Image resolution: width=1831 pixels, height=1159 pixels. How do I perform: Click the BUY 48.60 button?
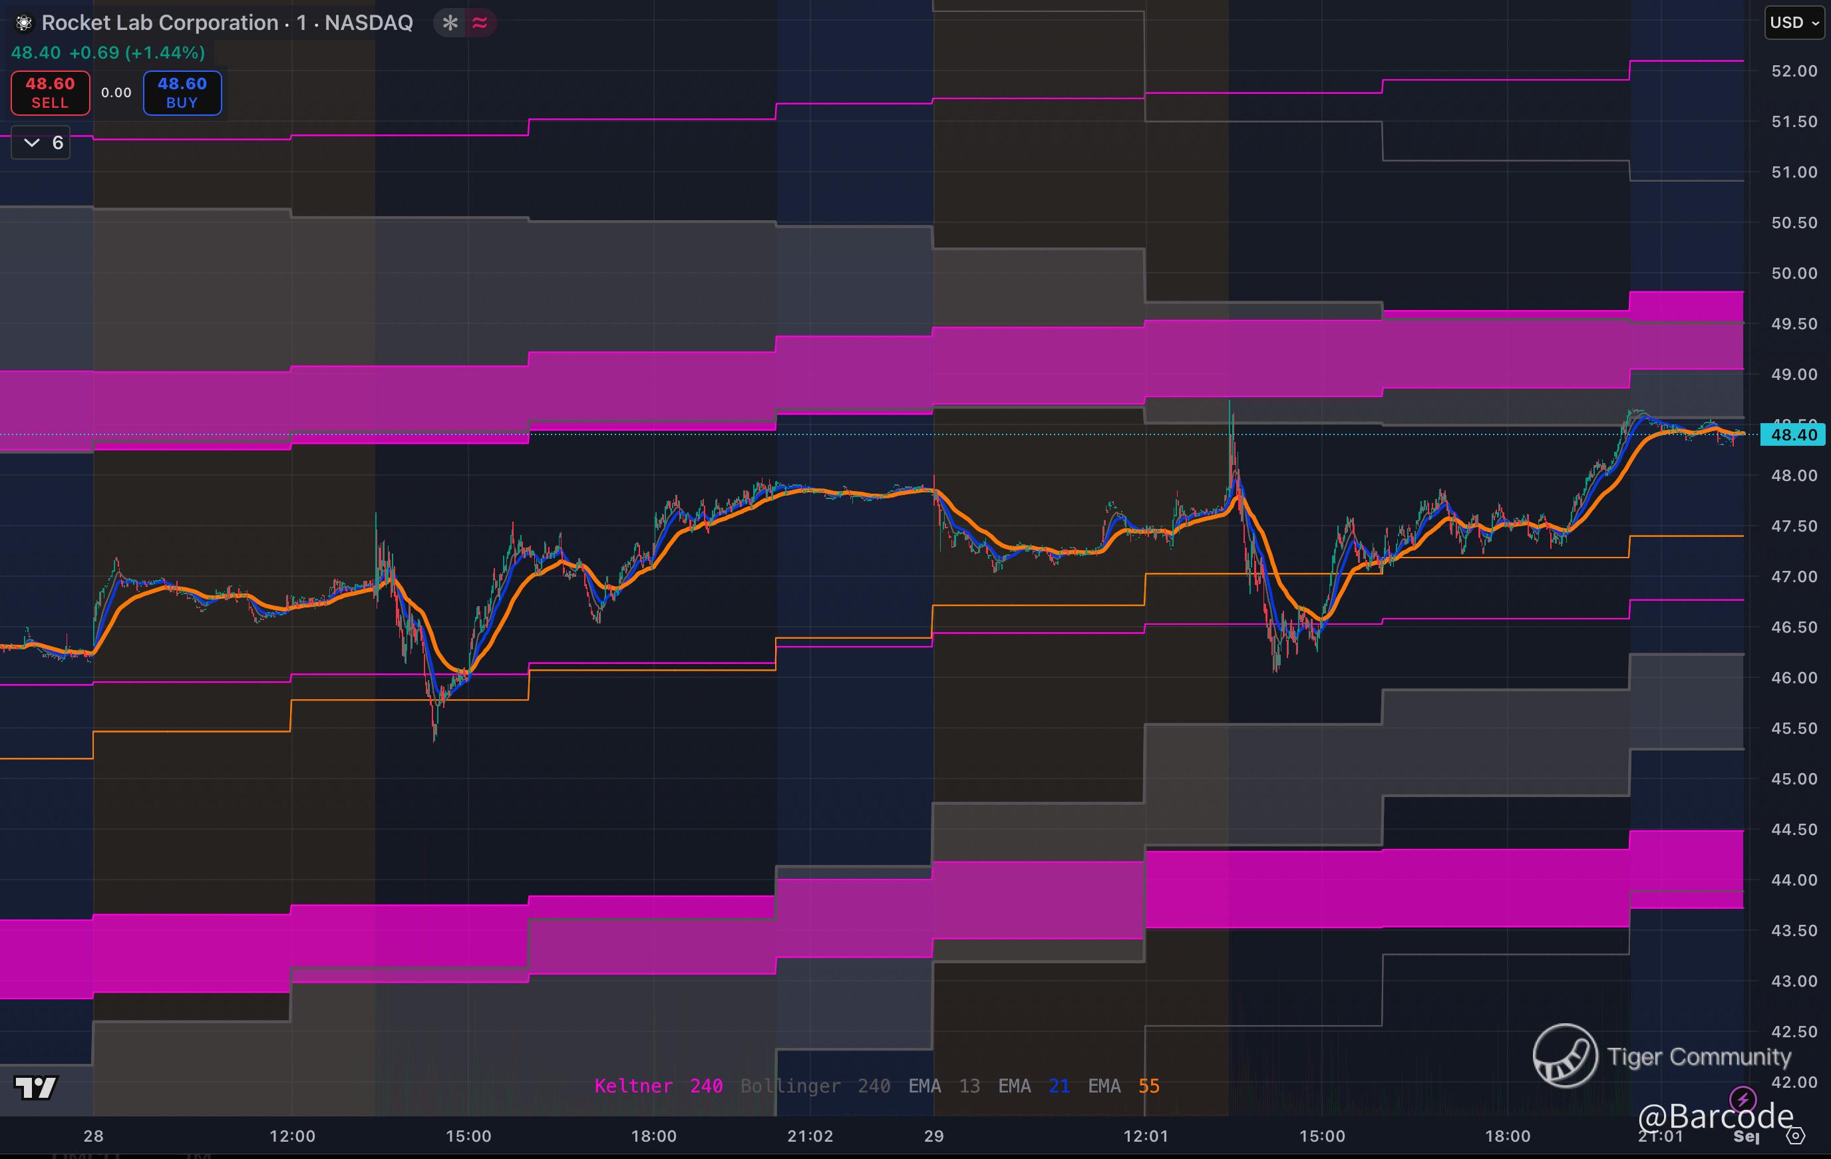pyautogui.click(x=182, y=92)
